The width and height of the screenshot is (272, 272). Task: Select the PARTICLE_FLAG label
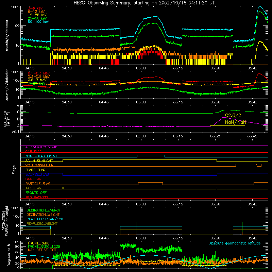[38, 184]
